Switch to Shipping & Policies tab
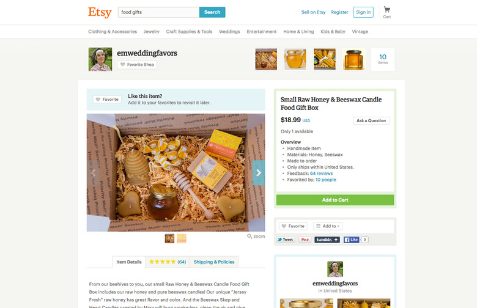 214,262
